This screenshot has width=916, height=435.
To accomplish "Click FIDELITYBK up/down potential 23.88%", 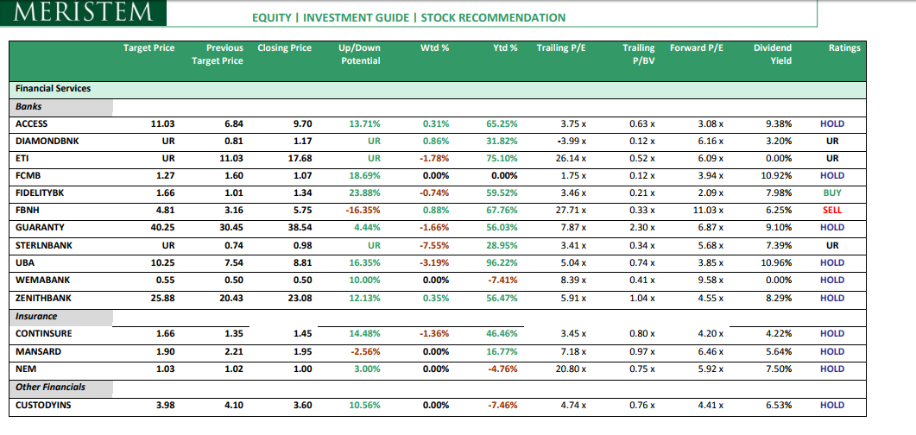I will click(x=365, y=193).
